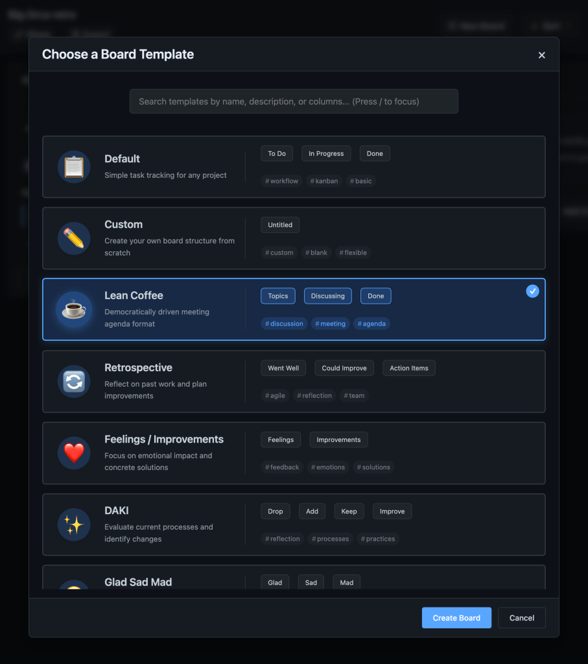
Task: Click the Improve column chip in DAKI
Action: pos(392,511)
